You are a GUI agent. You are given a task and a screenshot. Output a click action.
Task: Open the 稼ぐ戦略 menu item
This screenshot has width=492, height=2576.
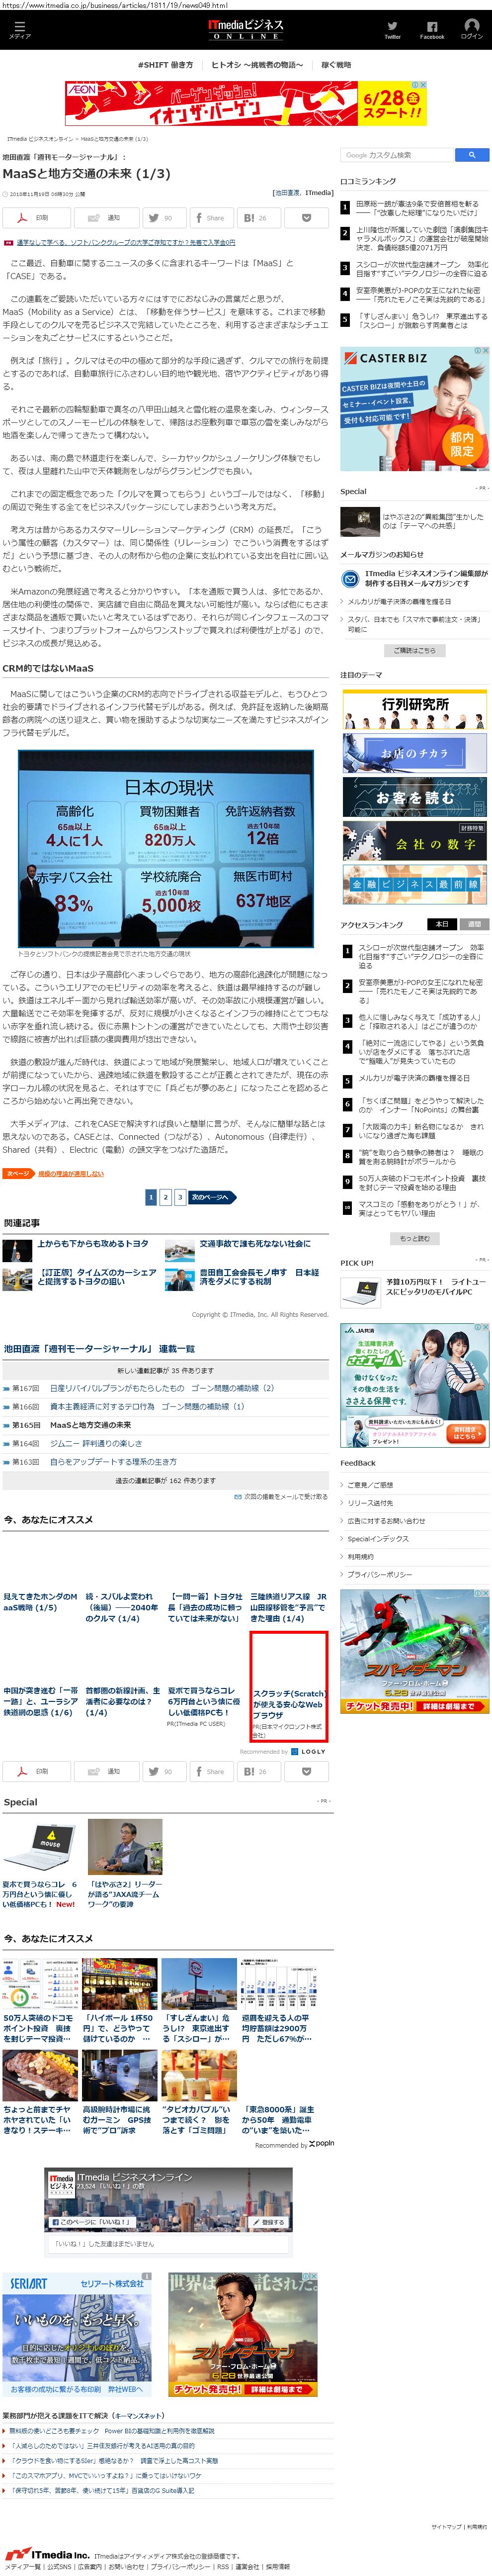coord(336,65)
